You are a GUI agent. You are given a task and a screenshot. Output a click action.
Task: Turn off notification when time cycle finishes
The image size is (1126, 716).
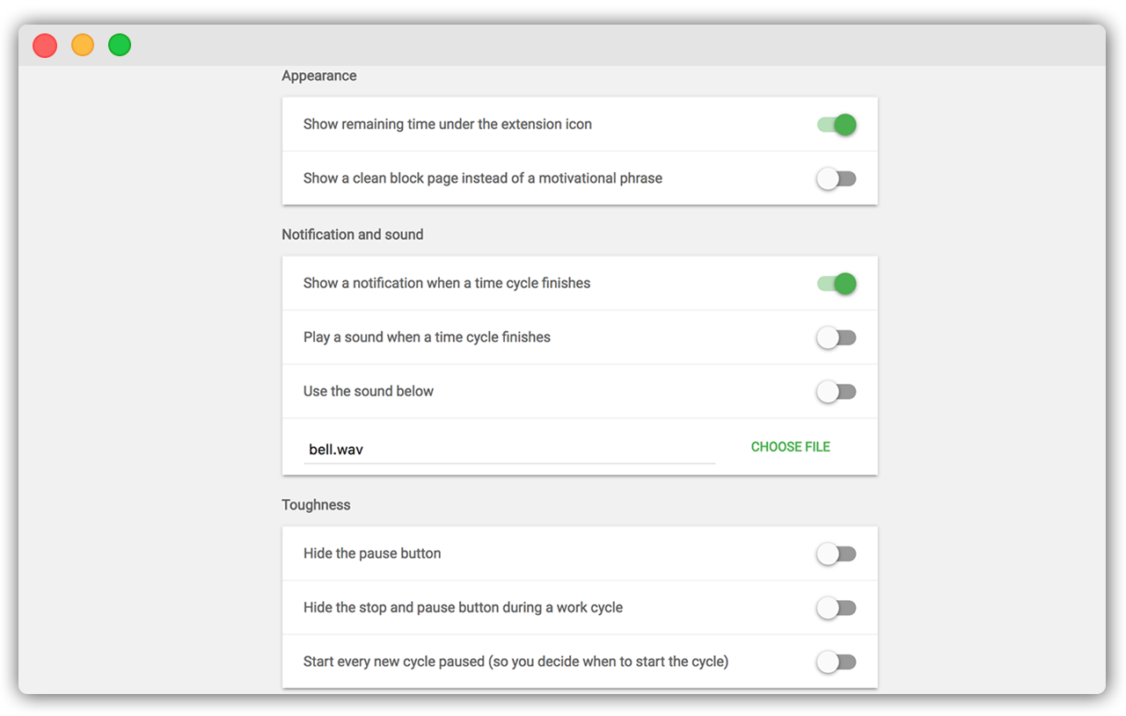pos(836,284)
